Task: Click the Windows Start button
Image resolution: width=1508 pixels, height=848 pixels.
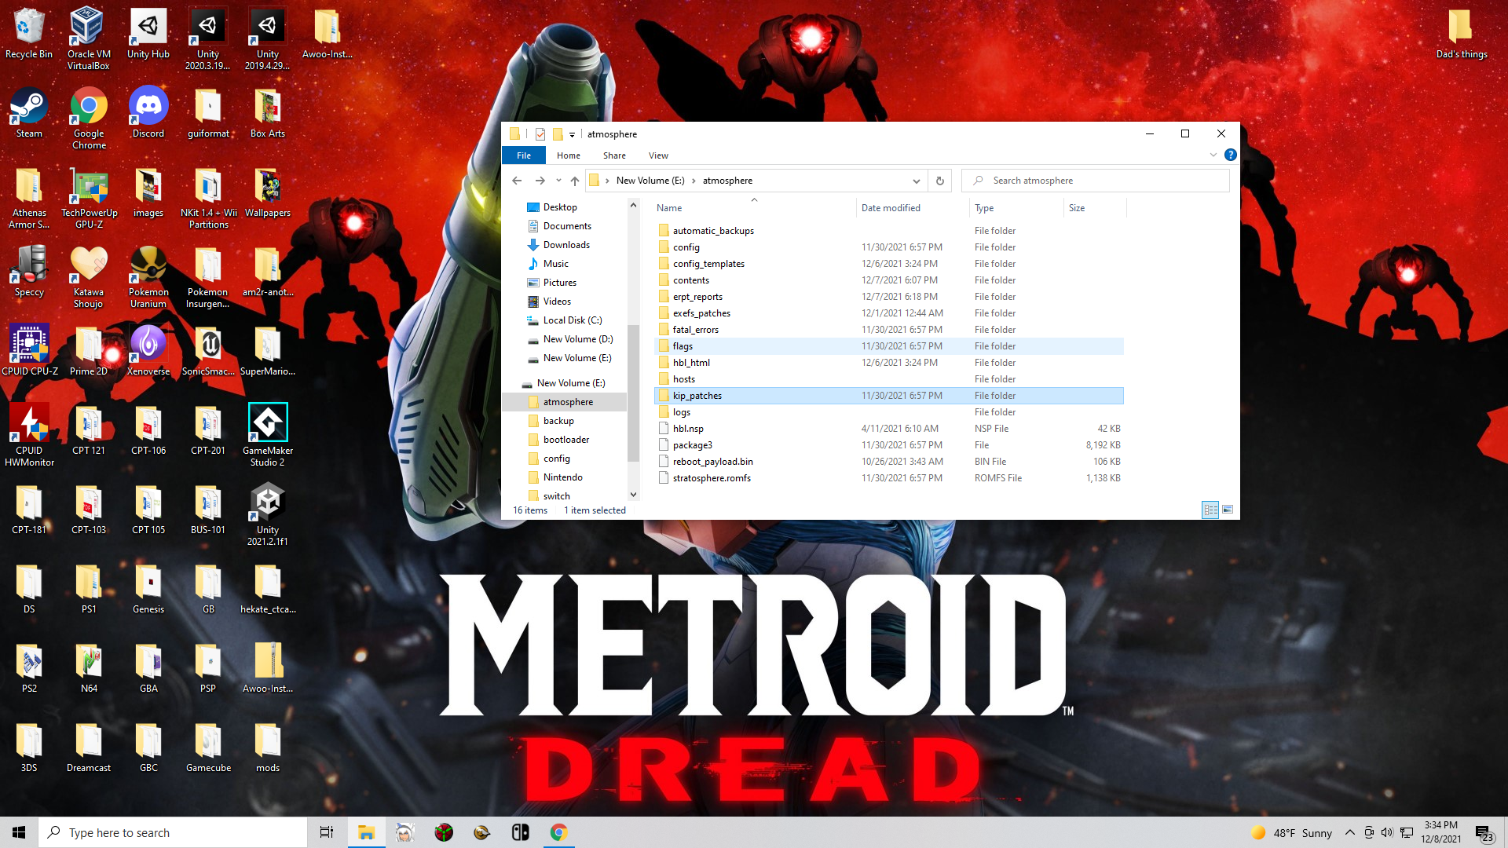Action: coord(19,832)
